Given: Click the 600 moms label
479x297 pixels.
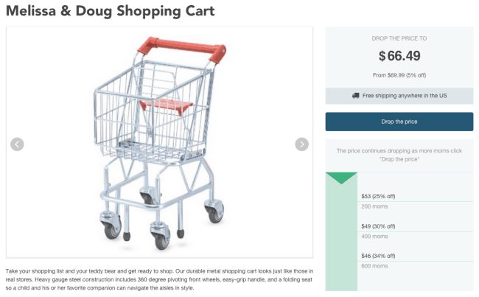Looking at the screenshot, I should tap(374, 266).
